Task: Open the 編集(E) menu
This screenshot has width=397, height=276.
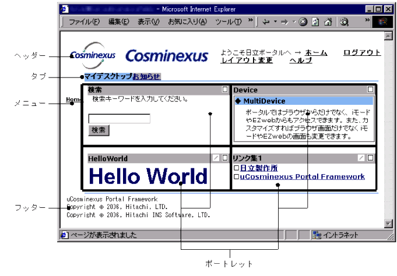Action: (x=119, y=22)
